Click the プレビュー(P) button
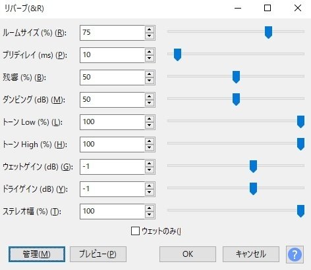Image resolution: width=311 pixels, height=270 pixels. coord(98,254)
